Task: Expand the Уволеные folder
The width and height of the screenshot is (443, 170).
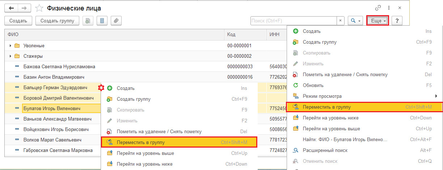Action: tap(10, 46)
